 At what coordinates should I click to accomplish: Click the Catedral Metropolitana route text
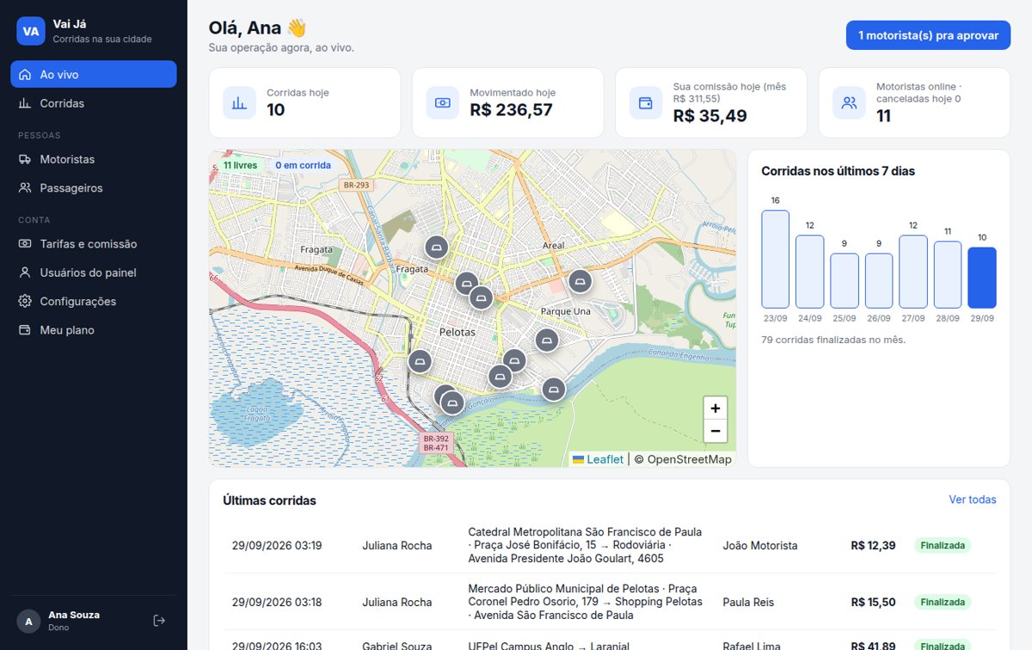pyautogui.click(x=585, y=545)
